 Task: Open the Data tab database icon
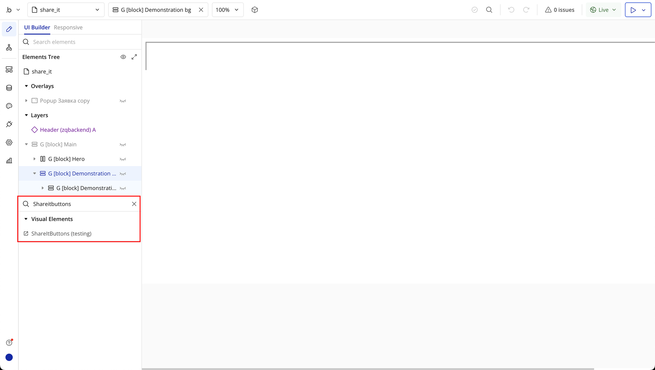(9, 88)
